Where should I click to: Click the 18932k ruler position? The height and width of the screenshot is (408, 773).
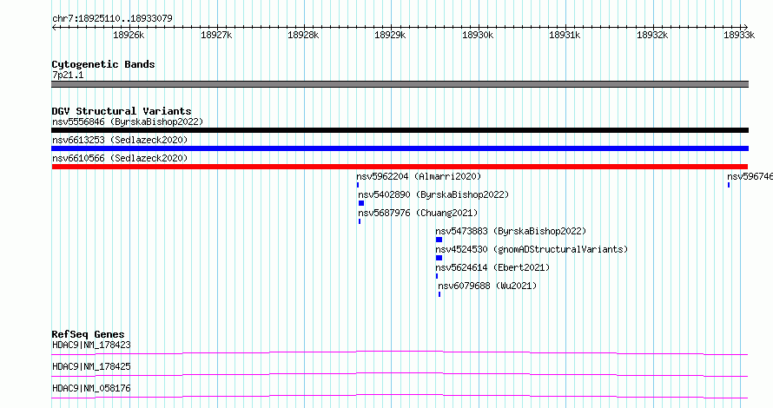652,35
